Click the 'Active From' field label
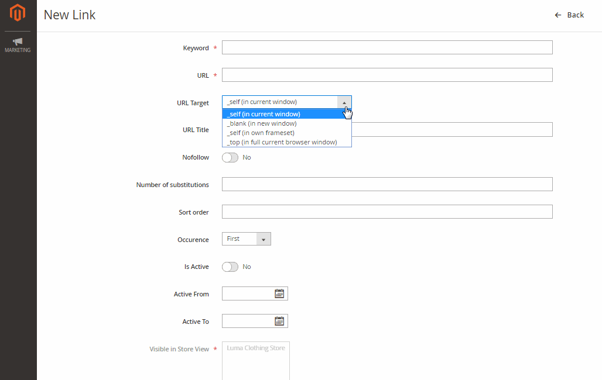The width and height of the screenshot is (602, 380). [191, 294]
